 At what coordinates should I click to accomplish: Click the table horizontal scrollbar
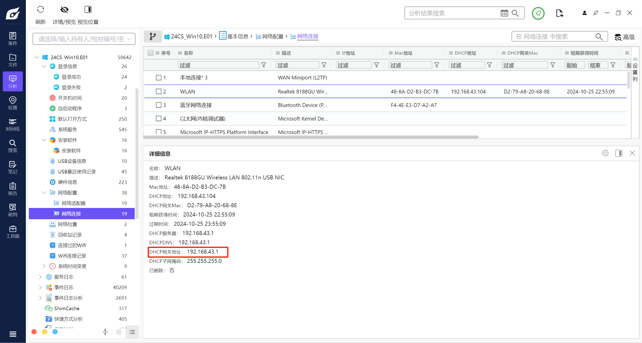(x=311, y=137)
